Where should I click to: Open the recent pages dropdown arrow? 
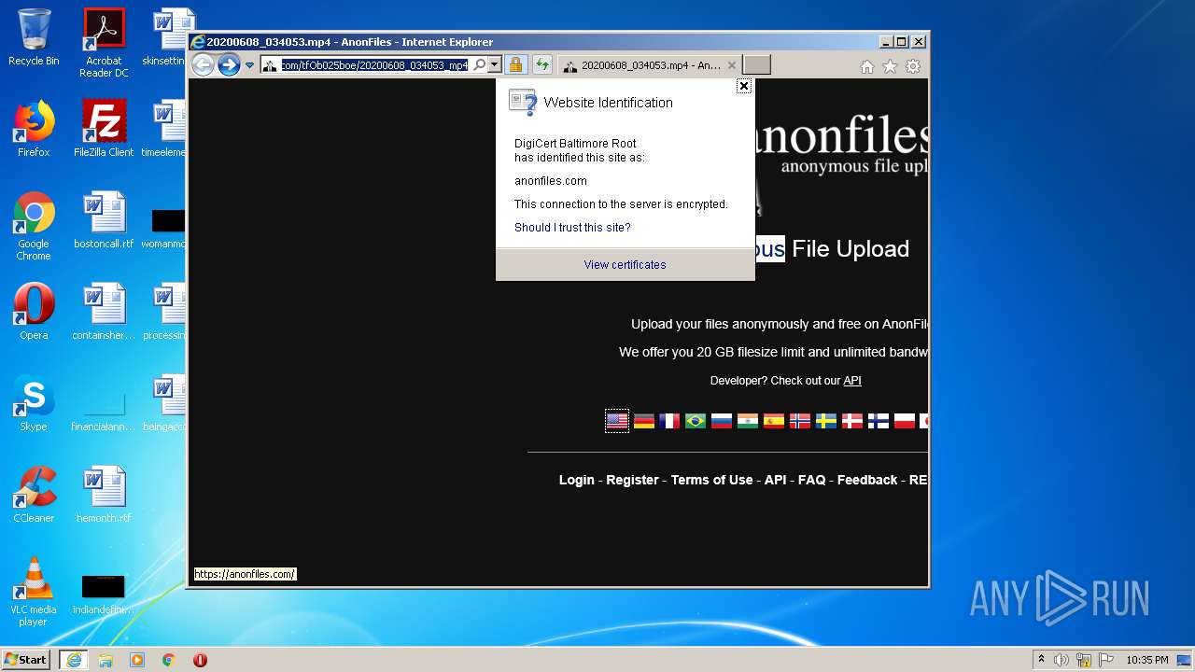(249, 65)
